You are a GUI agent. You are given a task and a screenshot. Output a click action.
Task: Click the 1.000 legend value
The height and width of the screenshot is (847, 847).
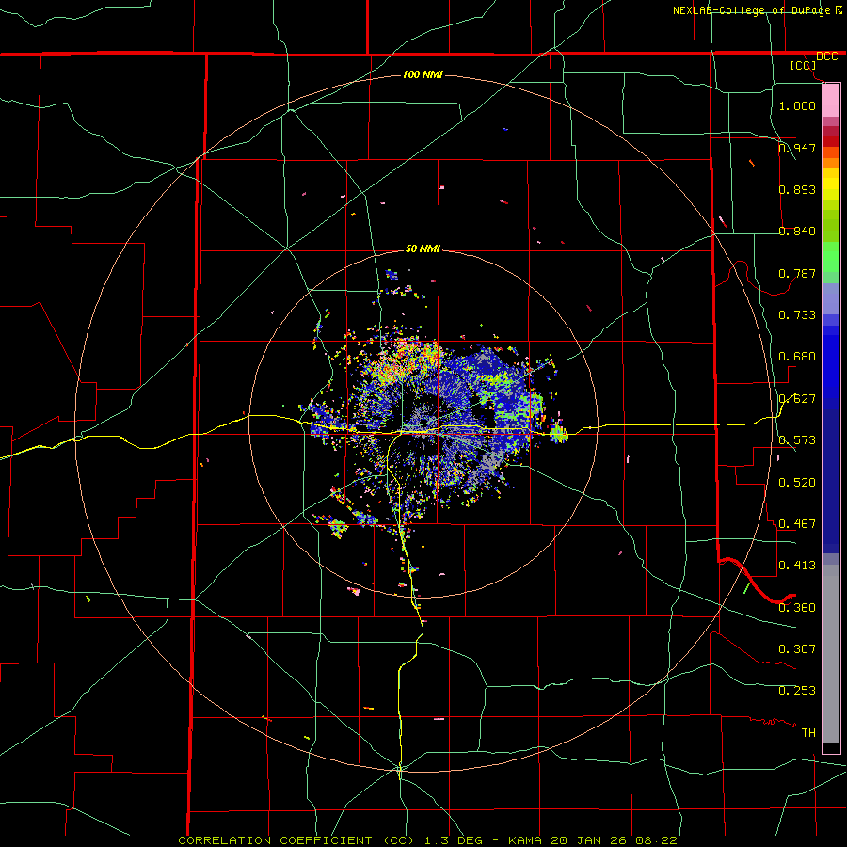coord(797,105)
